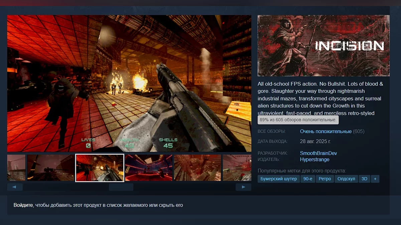
Task: Open the Олдскул tag
Action: [346, 179]
